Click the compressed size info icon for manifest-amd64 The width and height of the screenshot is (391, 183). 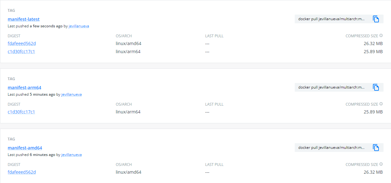[381, 164]
